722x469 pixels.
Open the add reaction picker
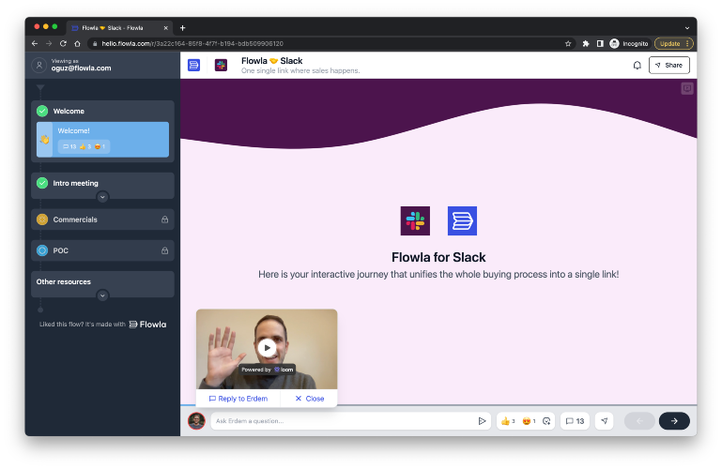tap(546, 421)
